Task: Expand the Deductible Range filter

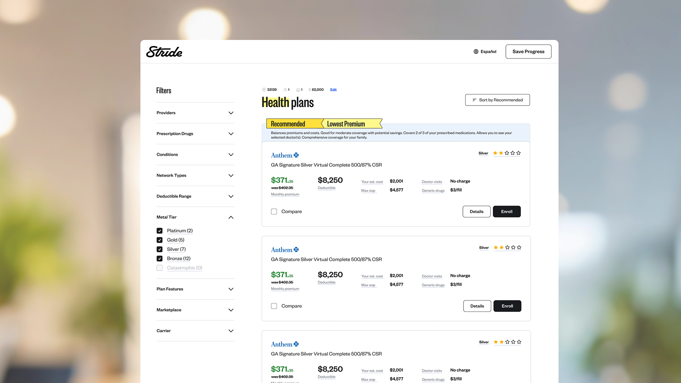Action: tap(195, 196)
